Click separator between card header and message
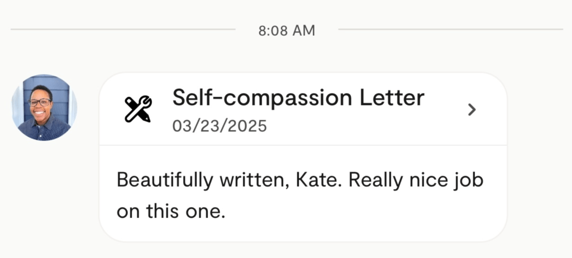The width and height of the screenshot is (572, 258). coord(303,145)
